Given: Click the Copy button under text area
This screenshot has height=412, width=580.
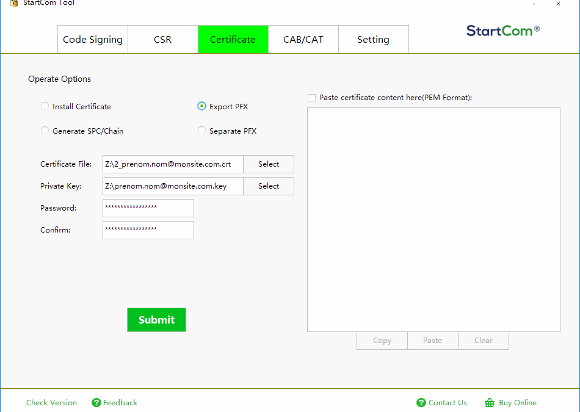Looking at the screenshot, I should (x=382, y=341).
